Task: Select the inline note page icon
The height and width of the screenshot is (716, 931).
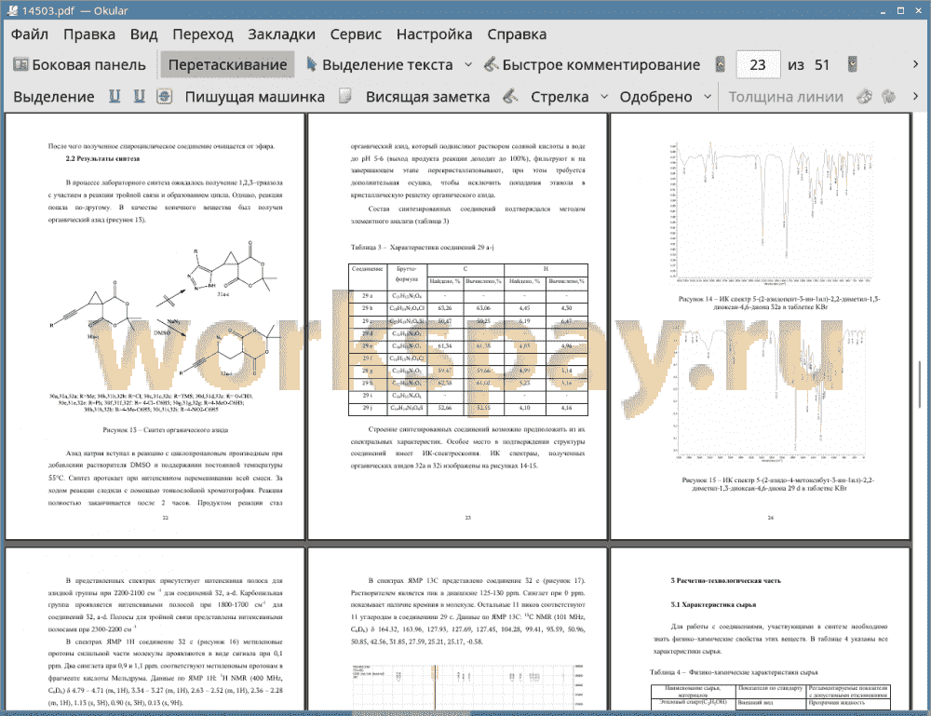Action: tap(345, 97)
